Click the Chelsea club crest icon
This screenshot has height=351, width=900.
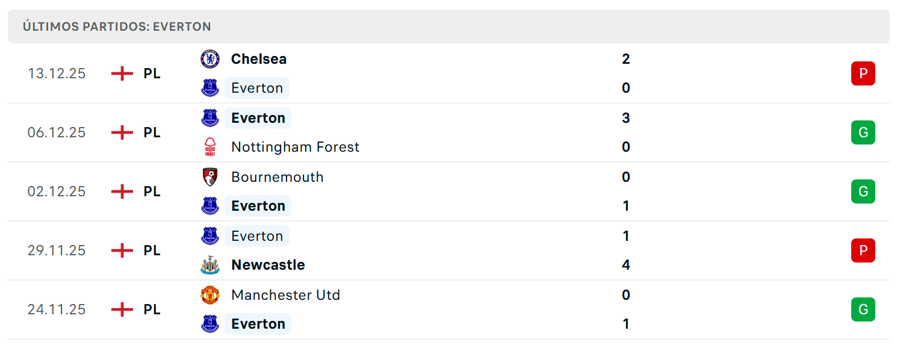point(210,59)
